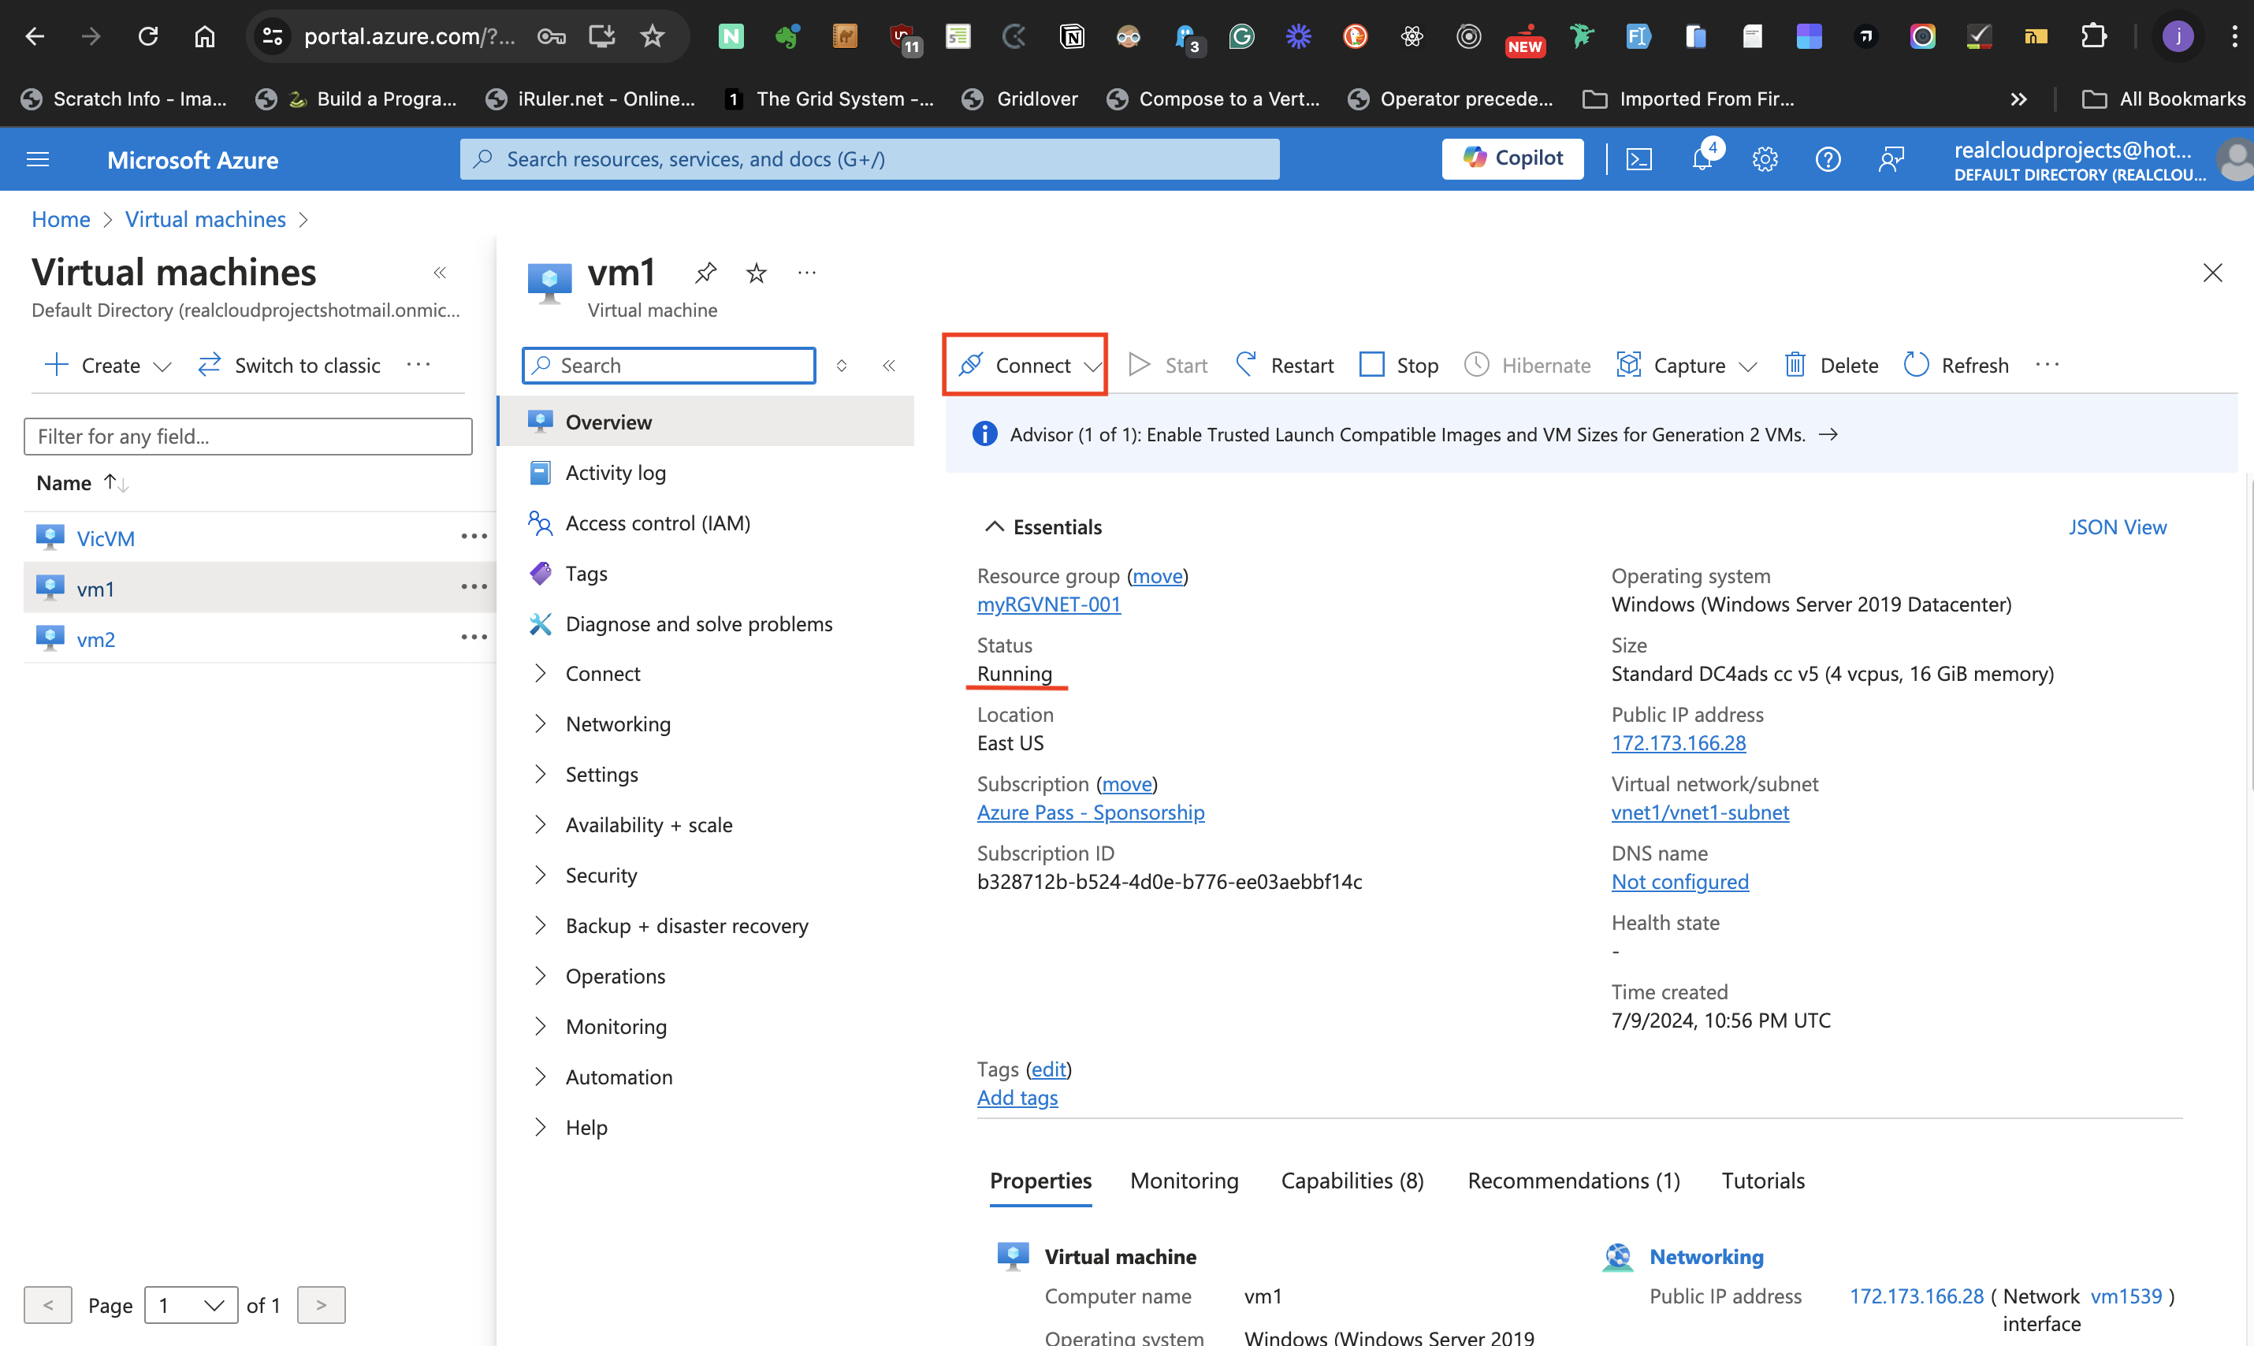Screen dimensions: 2254x1346
Task: Click the Restart VM button
Action: coord(1285,366)
